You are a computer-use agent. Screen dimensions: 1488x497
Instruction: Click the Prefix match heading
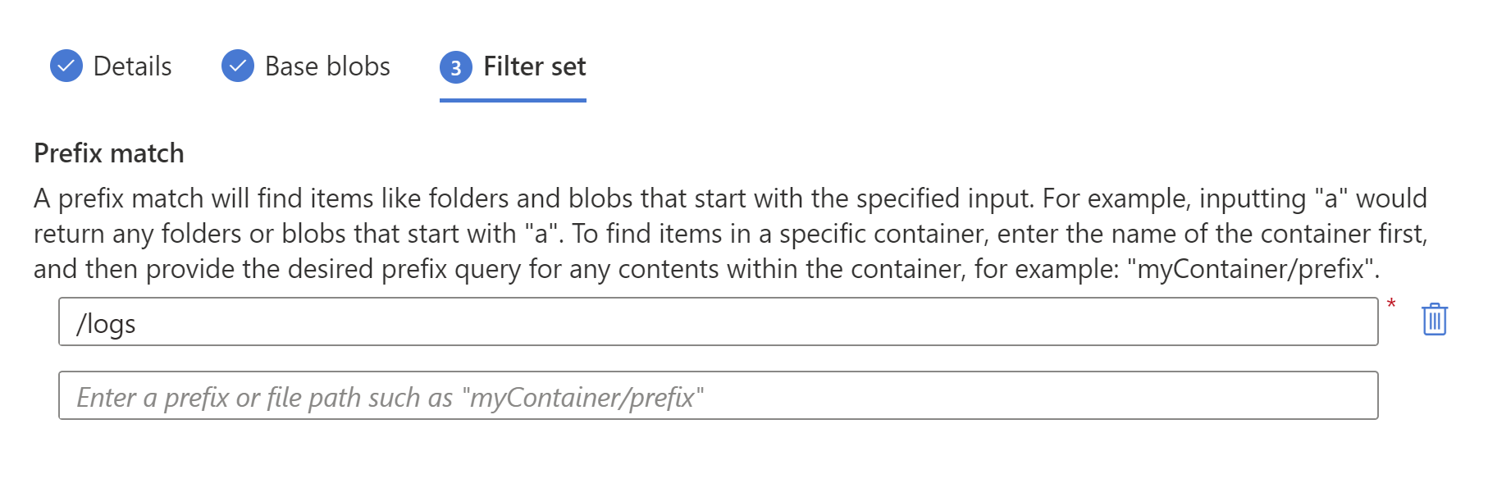point(109,153)
